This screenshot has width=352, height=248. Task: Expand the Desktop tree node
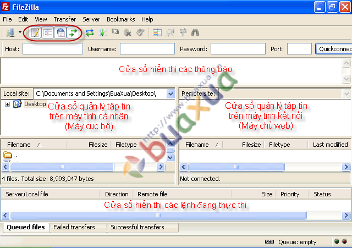tap(7, 104)
